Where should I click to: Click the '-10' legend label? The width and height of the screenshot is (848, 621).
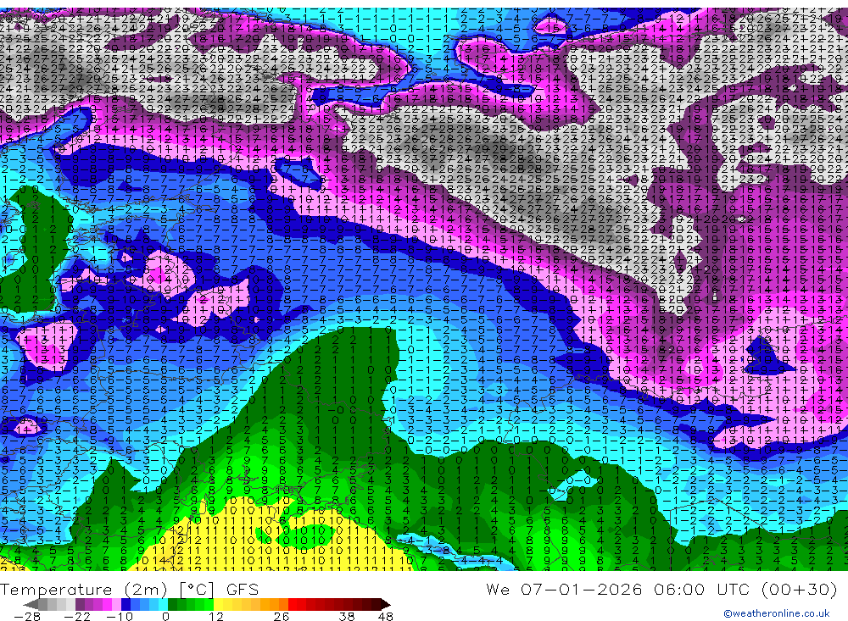click(120, 617)
